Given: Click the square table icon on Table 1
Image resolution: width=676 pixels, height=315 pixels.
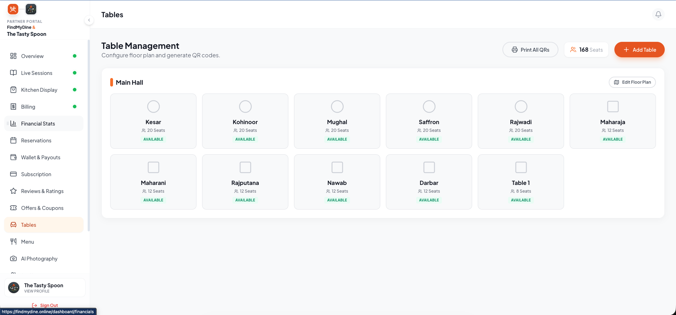Looking at the screenshot, I should [x=521, y=167].
